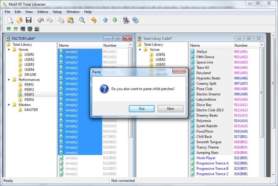This screenshot has height=186, width=278.
Task: Collapse Voices in FACTORY tree
Action: point(9,50)
